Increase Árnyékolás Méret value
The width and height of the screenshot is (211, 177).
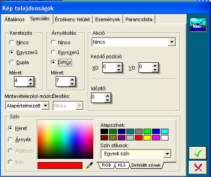click(72, 79)
